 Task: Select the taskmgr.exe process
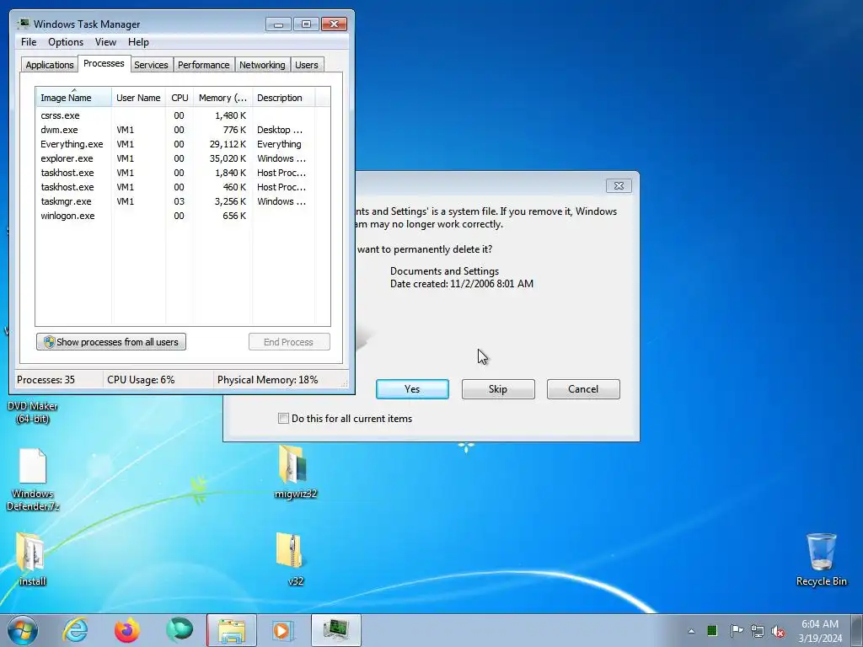[176, 201]
